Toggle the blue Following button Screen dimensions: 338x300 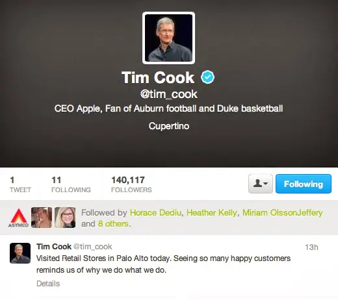[304, 184]
